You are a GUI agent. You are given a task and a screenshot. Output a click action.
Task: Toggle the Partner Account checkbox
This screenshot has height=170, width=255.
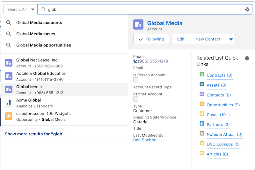pos(136,99)
